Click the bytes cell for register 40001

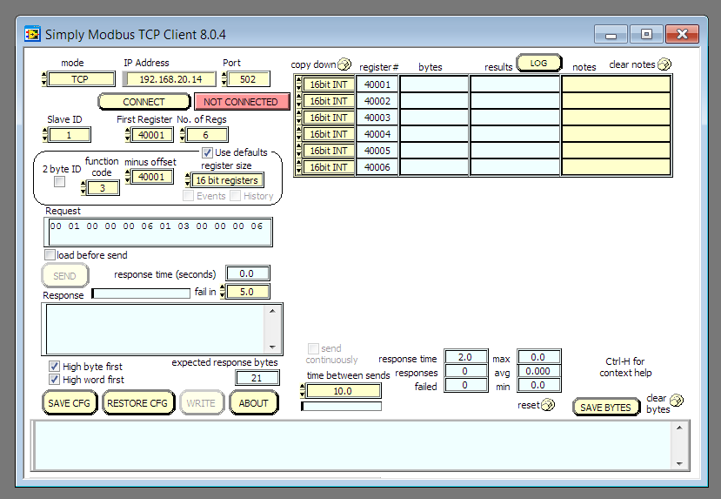(434, 84)
